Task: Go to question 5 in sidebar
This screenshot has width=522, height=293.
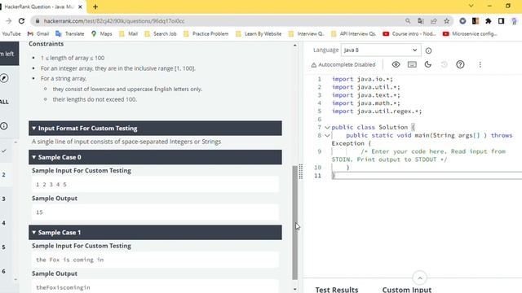Action: click(x=4, y=247)
